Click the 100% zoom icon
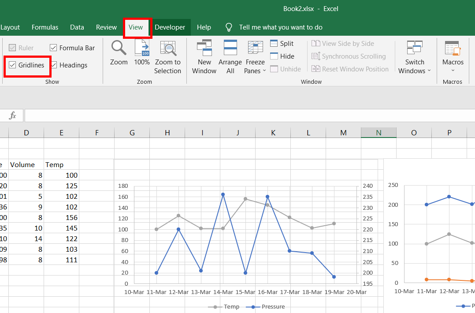 (x=142, y=48)
